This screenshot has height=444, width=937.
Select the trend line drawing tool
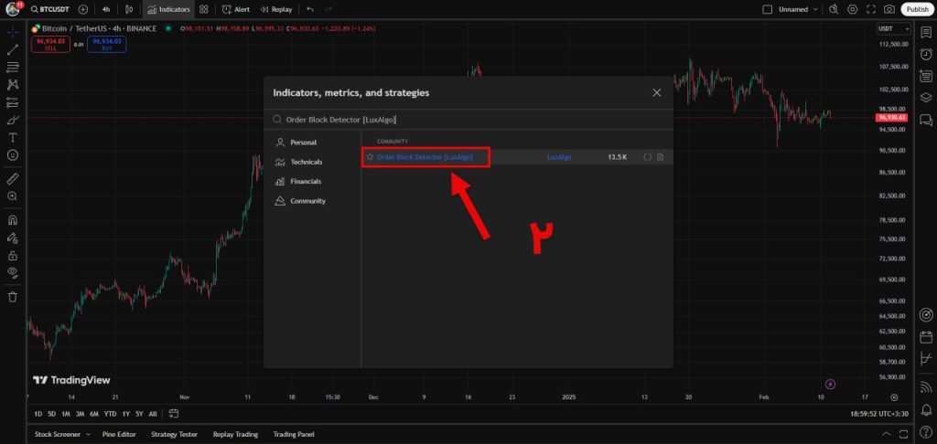click(13, 49)
